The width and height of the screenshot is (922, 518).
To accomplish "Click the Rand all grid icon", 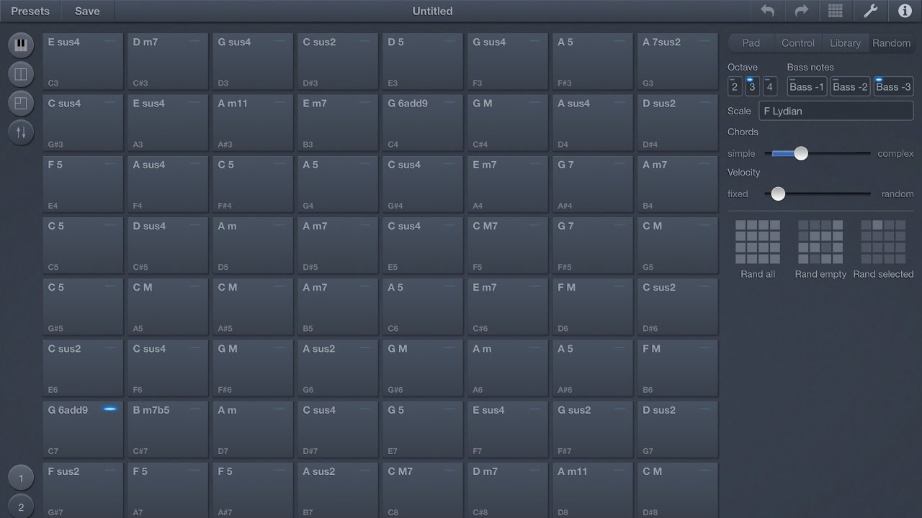I will point(758,242).
